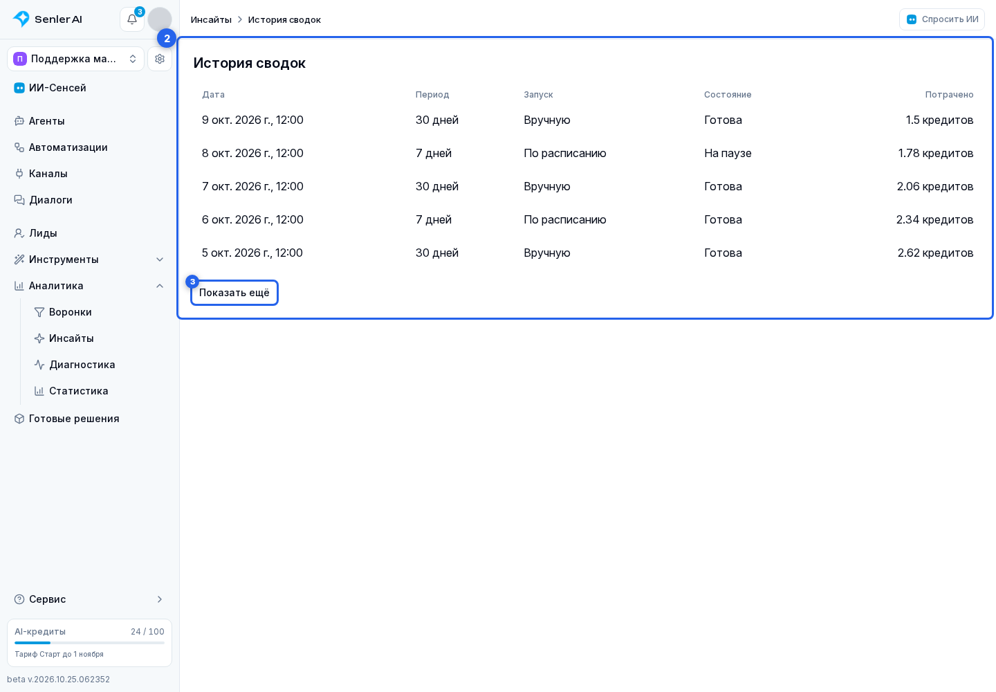Image resolution: width=996 pixels, height=692 pixels.
Task: Click the Каналы plug icon
Action: click(x=19, y=174)
